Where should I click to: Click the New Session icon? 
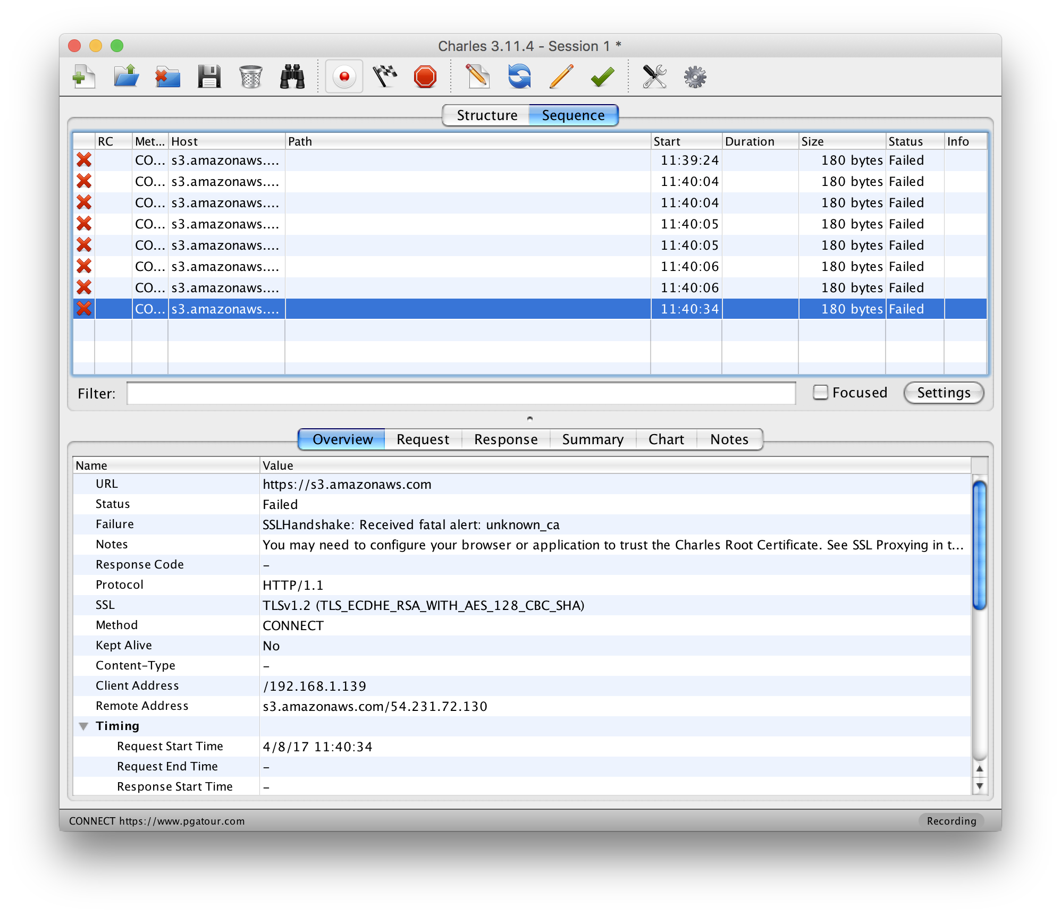pos(84,77)
